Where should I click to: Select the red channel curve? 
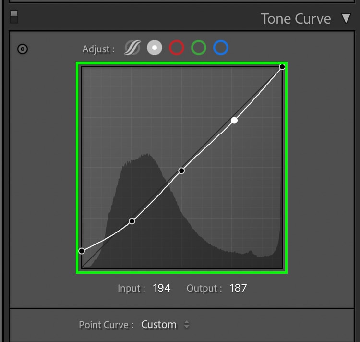(177, 48)
